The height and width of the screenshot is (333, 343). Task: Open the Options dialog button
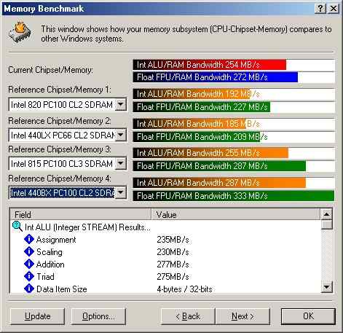pos(98,316)
